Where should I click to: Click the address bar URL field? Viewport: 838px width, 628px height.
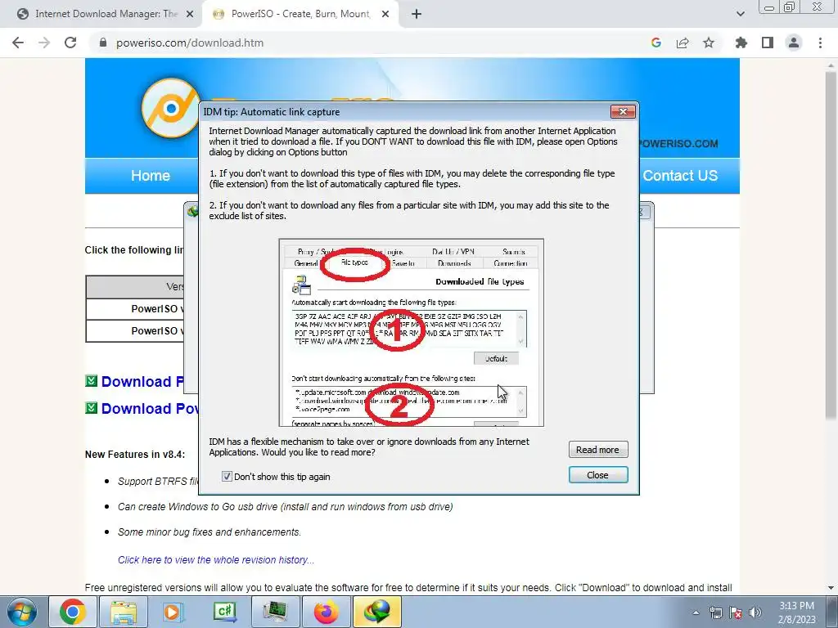(x=369, y=43)
